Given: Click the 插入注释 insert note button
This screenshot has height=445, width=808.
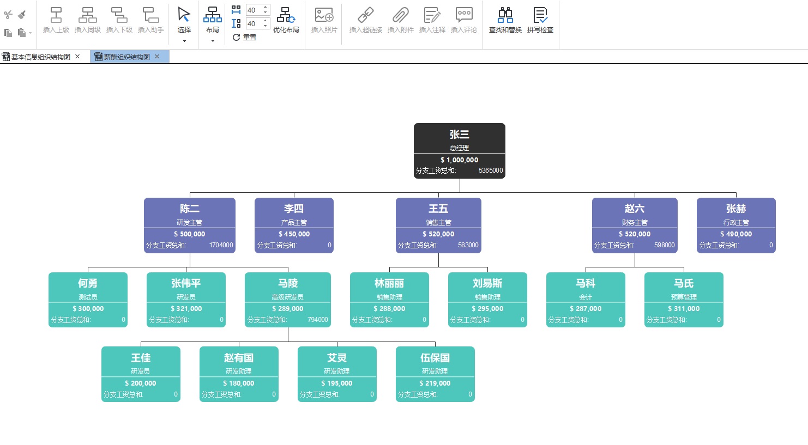Looking at the screenshot, I should (x=432, y=20).
